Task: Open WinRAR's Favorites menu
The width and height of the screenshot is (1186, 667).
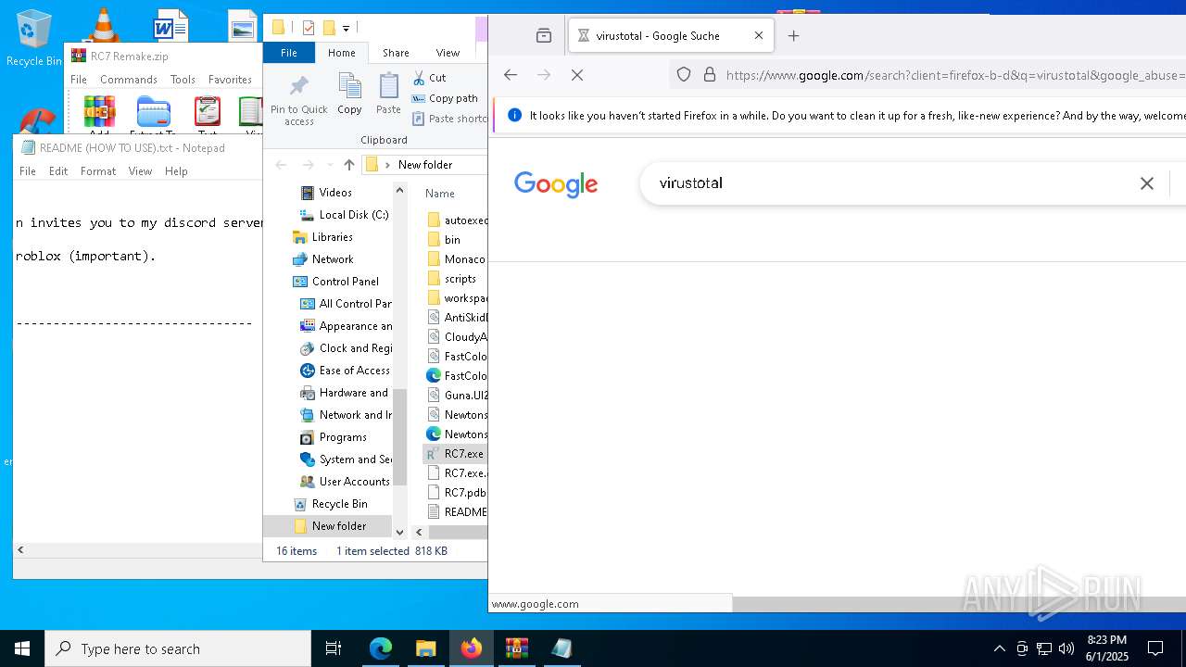Action: (x=230, y=80)
